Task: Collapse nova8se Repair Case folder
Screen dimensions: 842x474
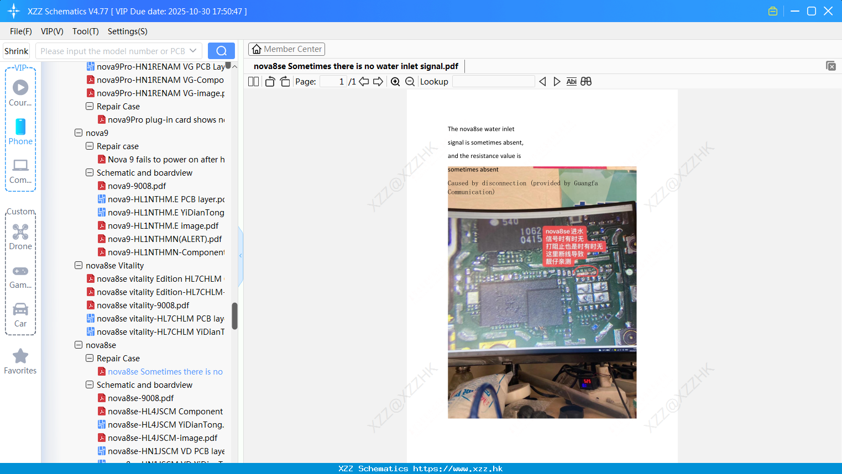Action: tap(90, 358)
